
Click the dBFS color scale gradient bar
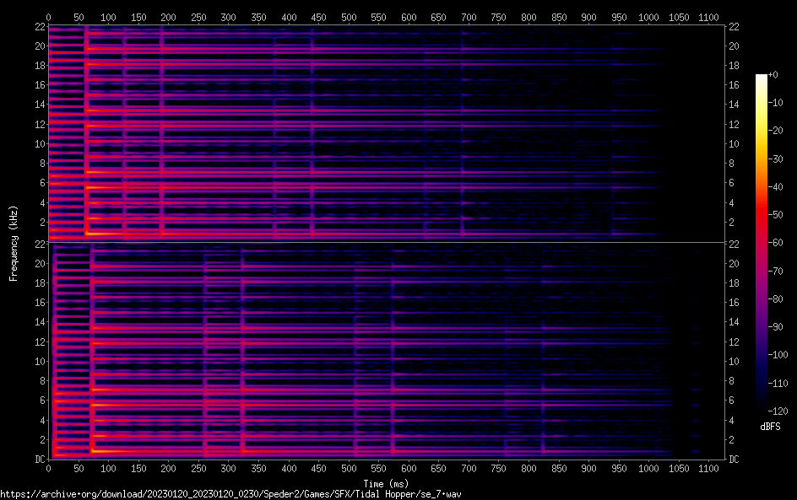coord(761,246)
